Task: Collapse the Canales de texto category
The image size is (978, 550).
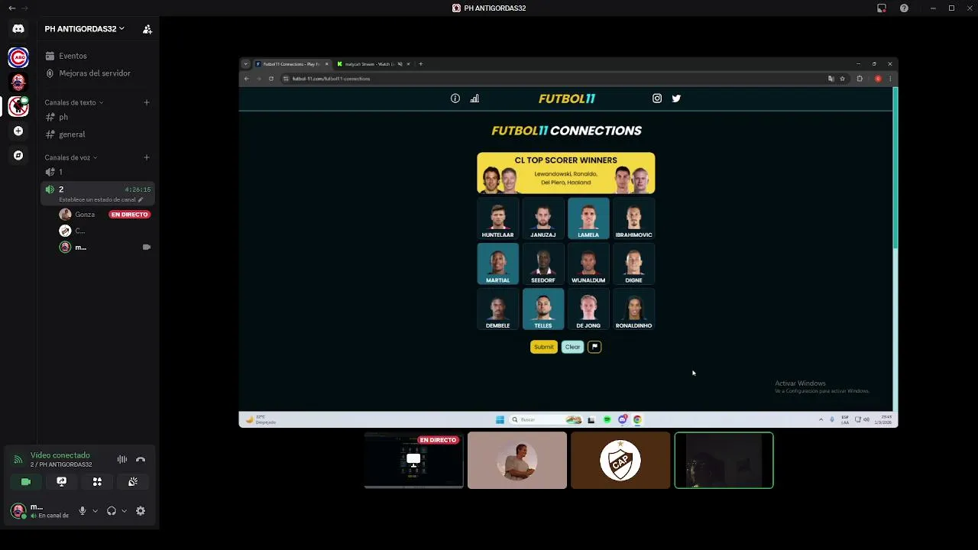Action: click(x=73, y=102)
